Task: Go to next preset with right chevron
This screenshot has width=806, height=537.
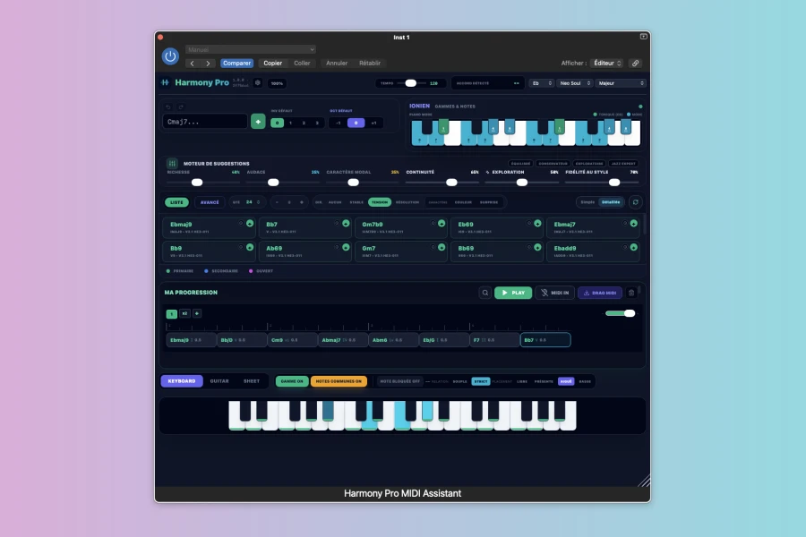Action: point(208,64)
